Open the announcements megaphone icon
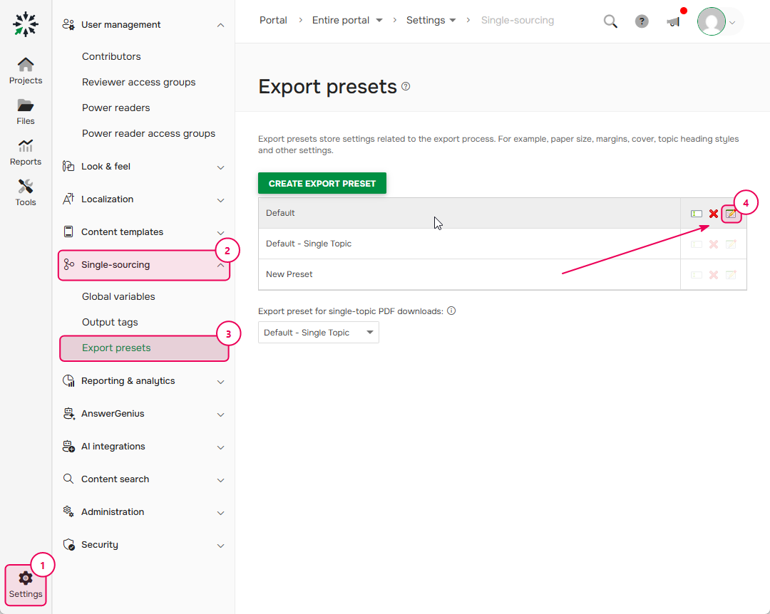The width and height of the screenshot is (770, 614). (673, 21)
